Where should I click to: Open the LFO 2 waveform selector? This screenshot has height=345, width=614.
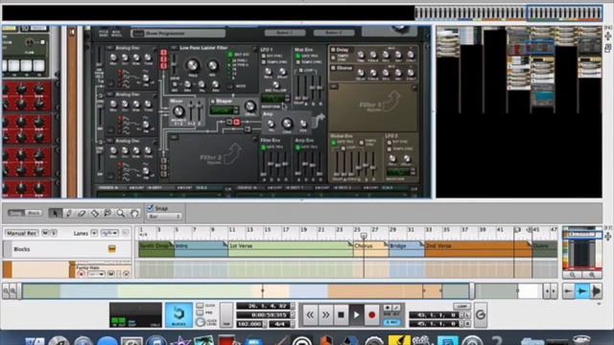click(x=399, y=172)
